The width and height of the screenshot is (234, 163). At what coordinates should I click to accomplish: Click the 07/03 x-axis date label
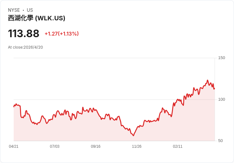tap(55, 146)
